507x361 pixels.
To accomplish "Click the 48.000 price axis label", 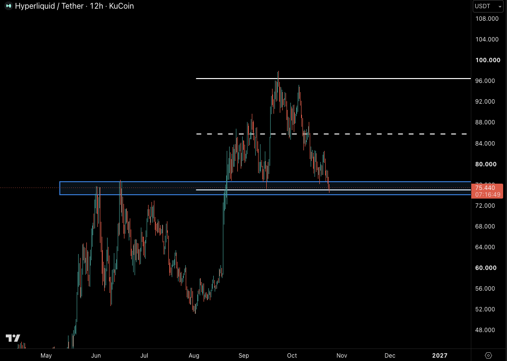I will (485, 330).
